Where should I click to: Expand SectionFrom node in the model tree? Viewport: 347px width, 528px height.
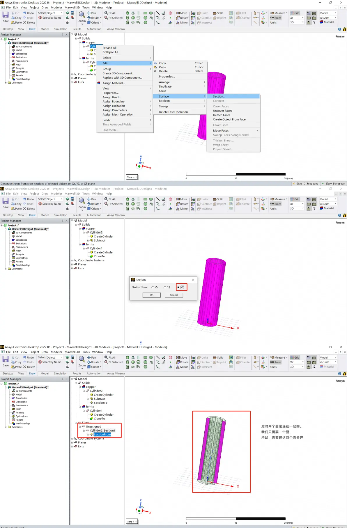[88, 435]
